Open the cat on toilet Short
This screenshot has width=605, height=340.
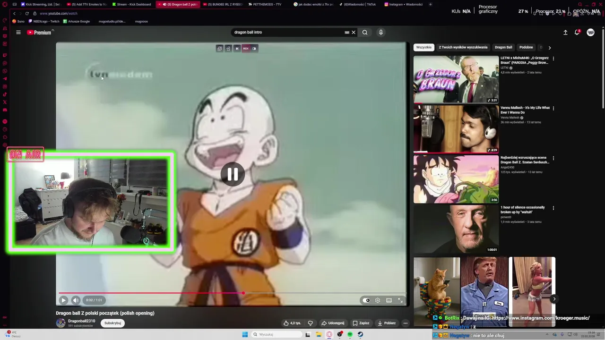click(437, 291)
